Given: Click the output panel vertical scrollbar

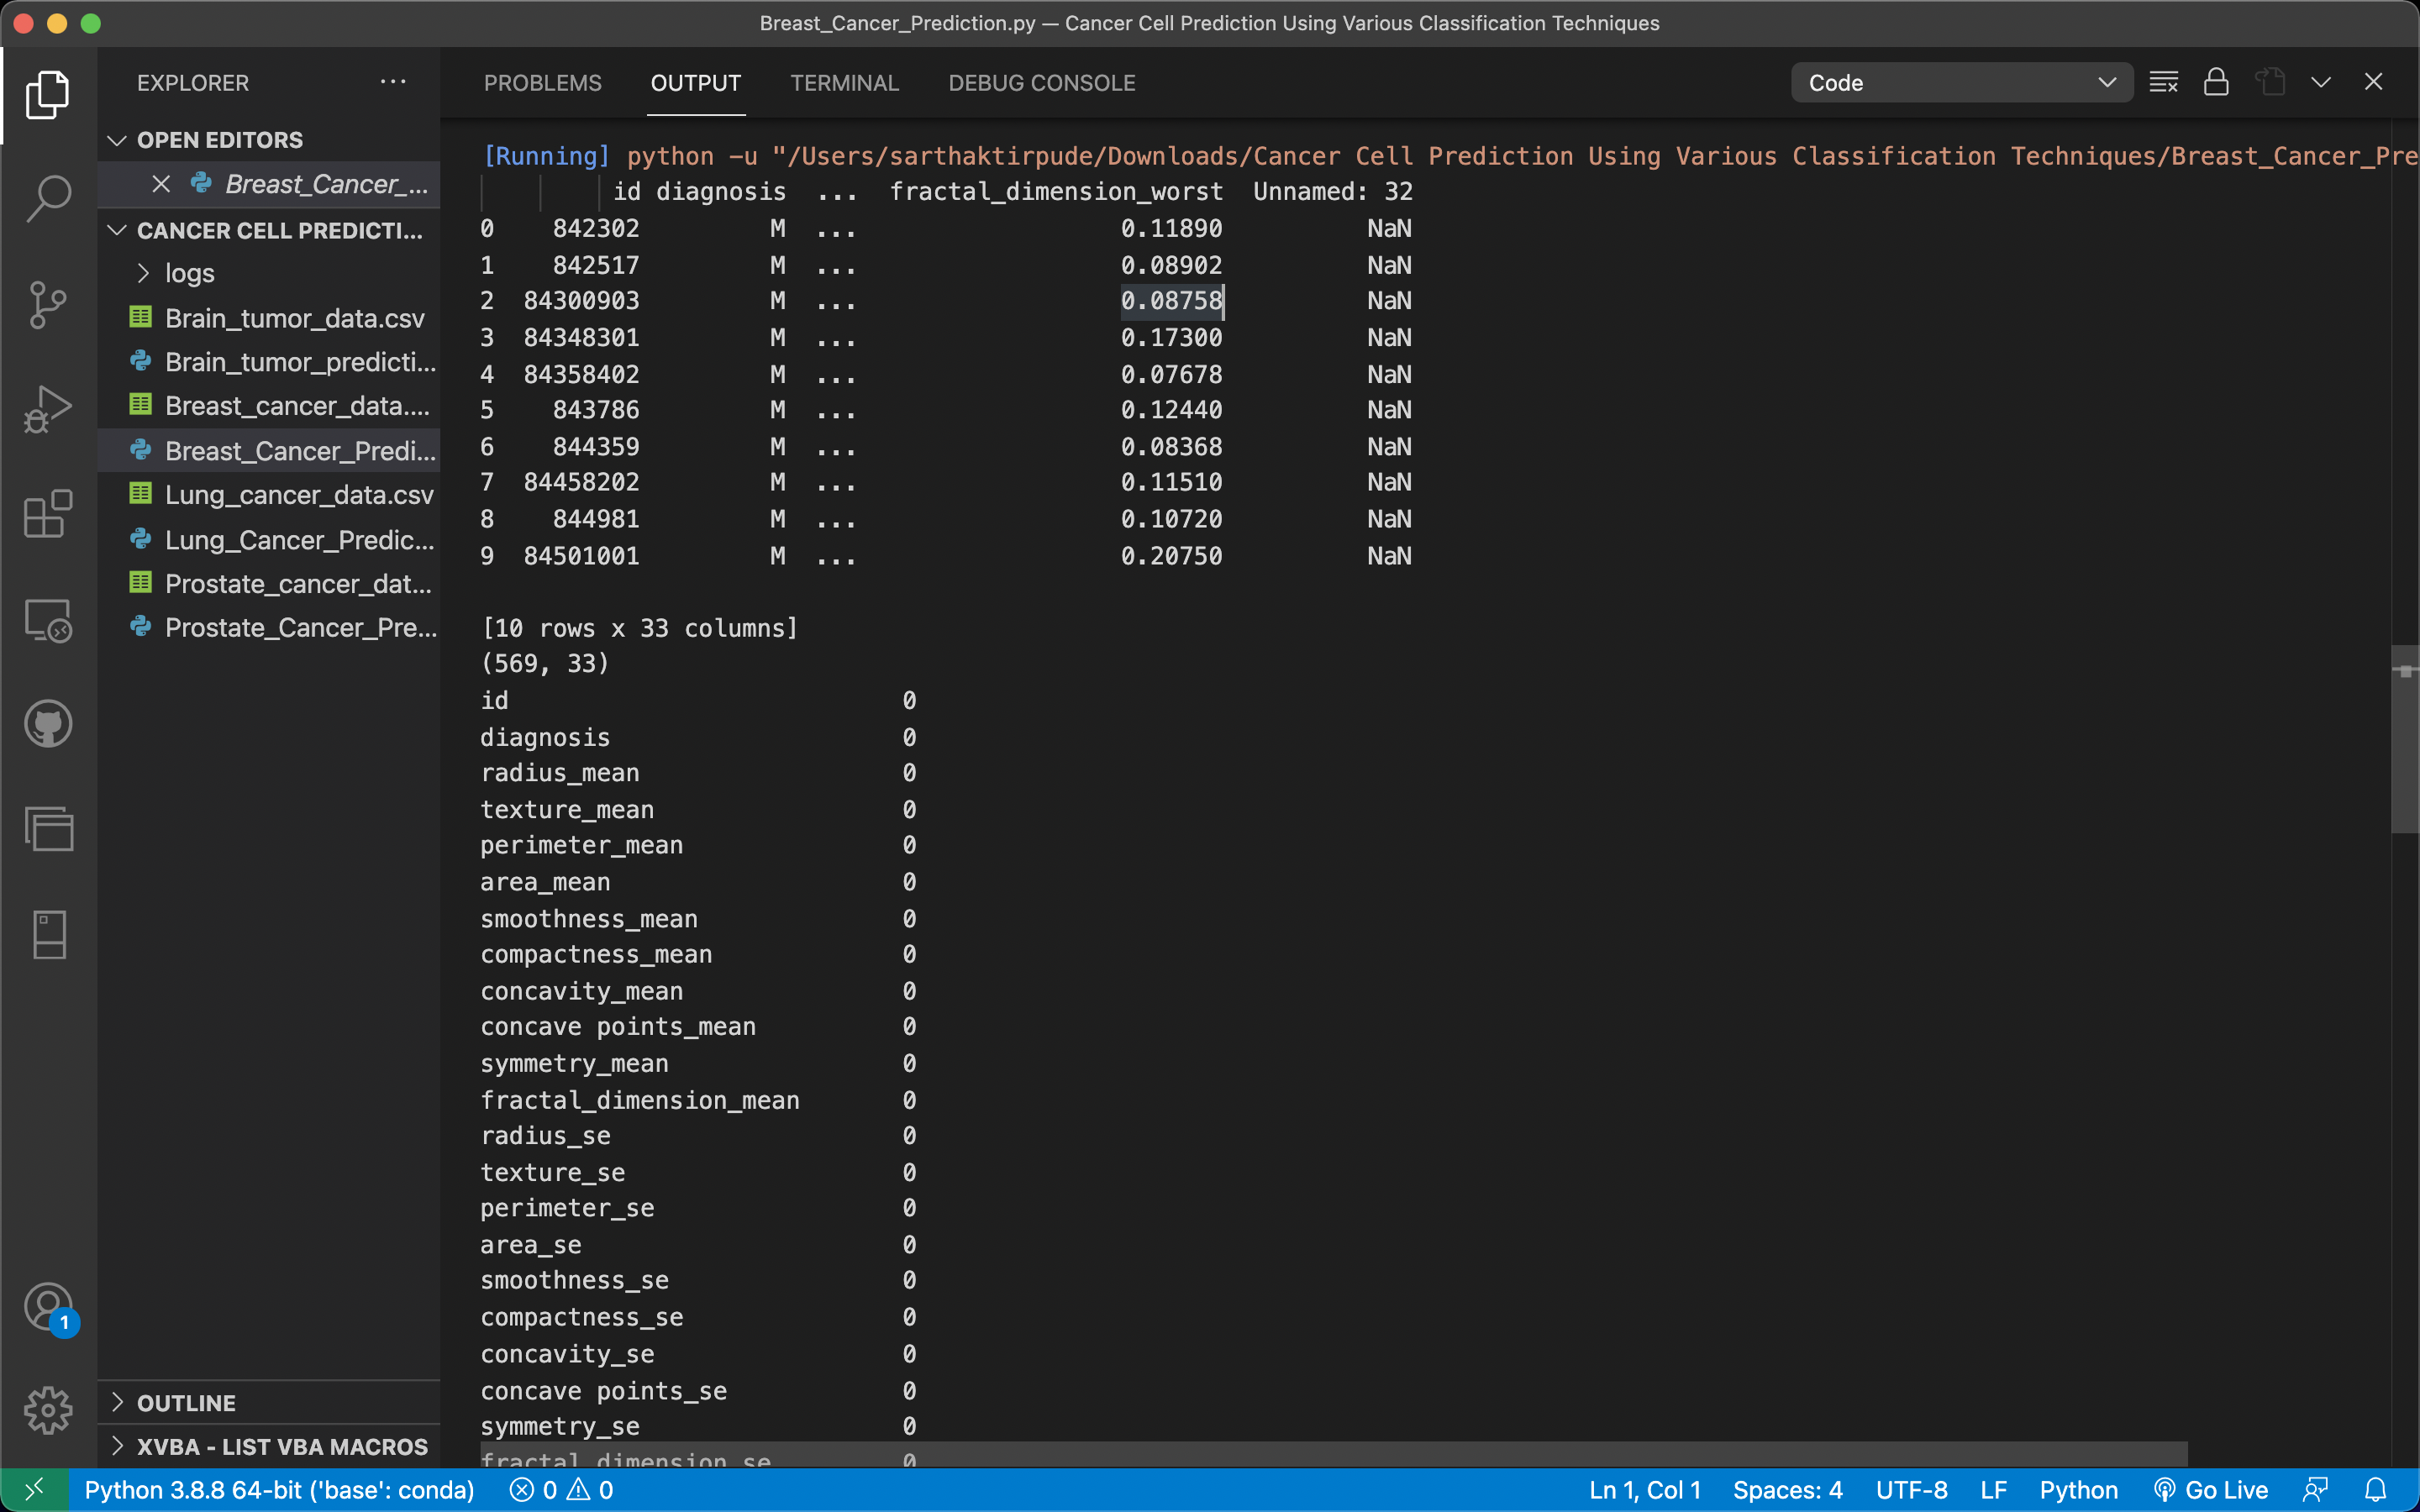Looking at the screenshot, I should [2404, 740].
